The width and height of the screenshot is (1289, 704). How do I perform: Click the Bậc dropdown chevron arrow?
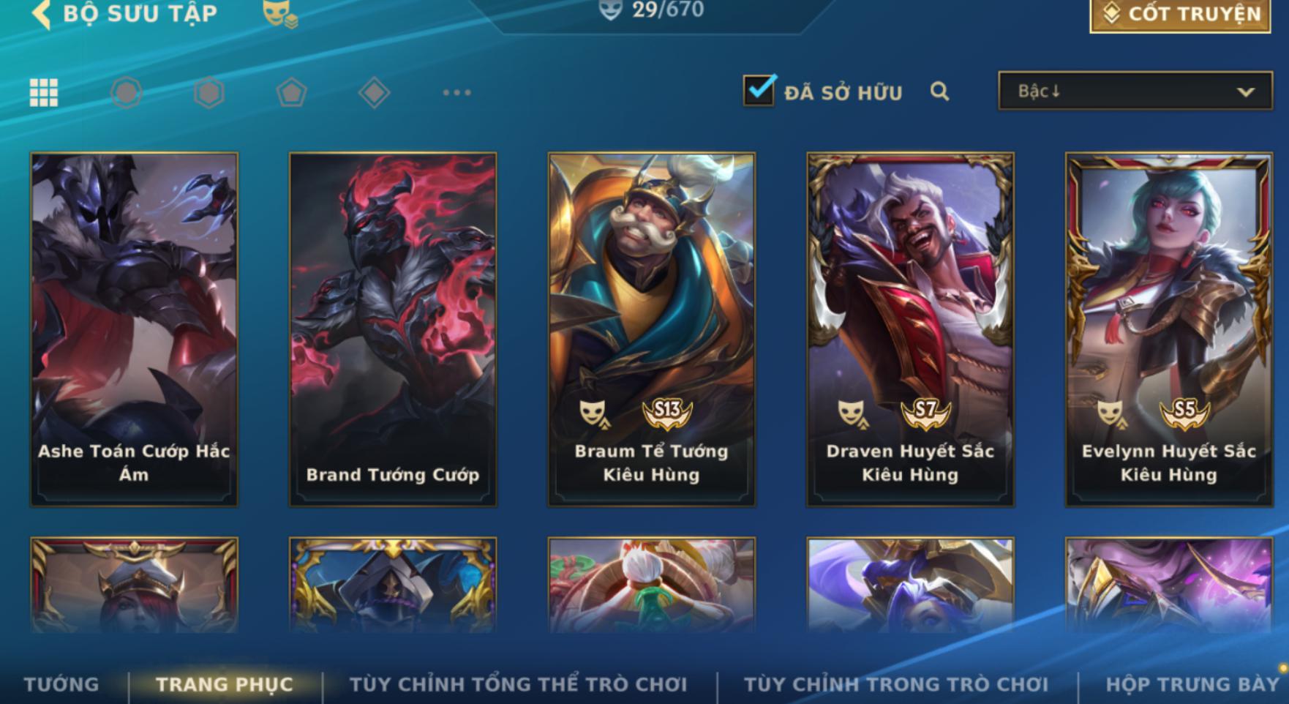1246,92
